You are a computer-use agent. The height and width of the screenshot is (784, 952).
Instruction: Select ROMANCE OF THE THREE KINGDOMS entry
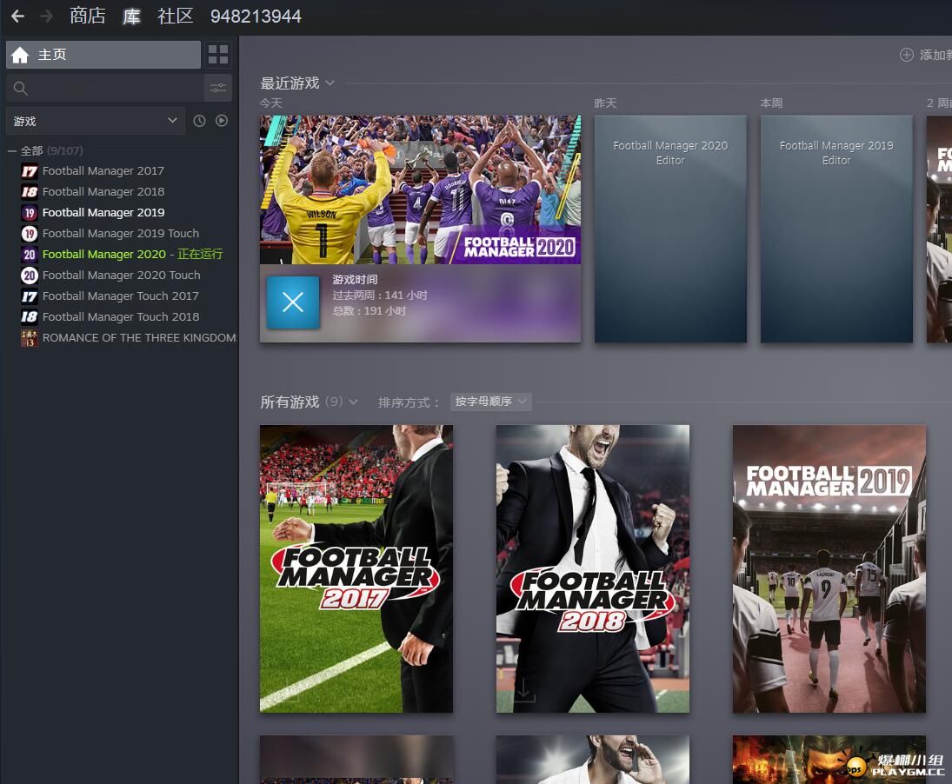139,337
